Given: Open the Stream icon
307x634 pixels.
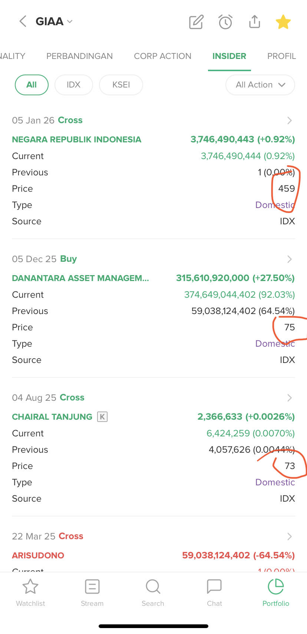Looking at the screenshot, I should point(92,587).
